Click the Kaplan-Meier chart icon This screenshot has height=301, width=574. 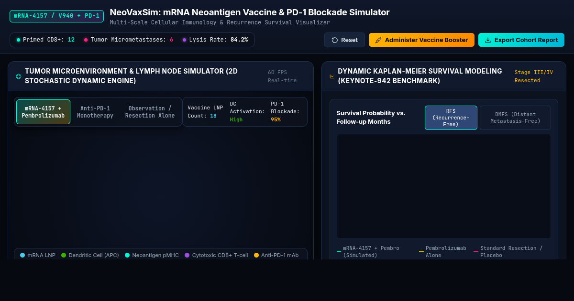click(332, 76)
